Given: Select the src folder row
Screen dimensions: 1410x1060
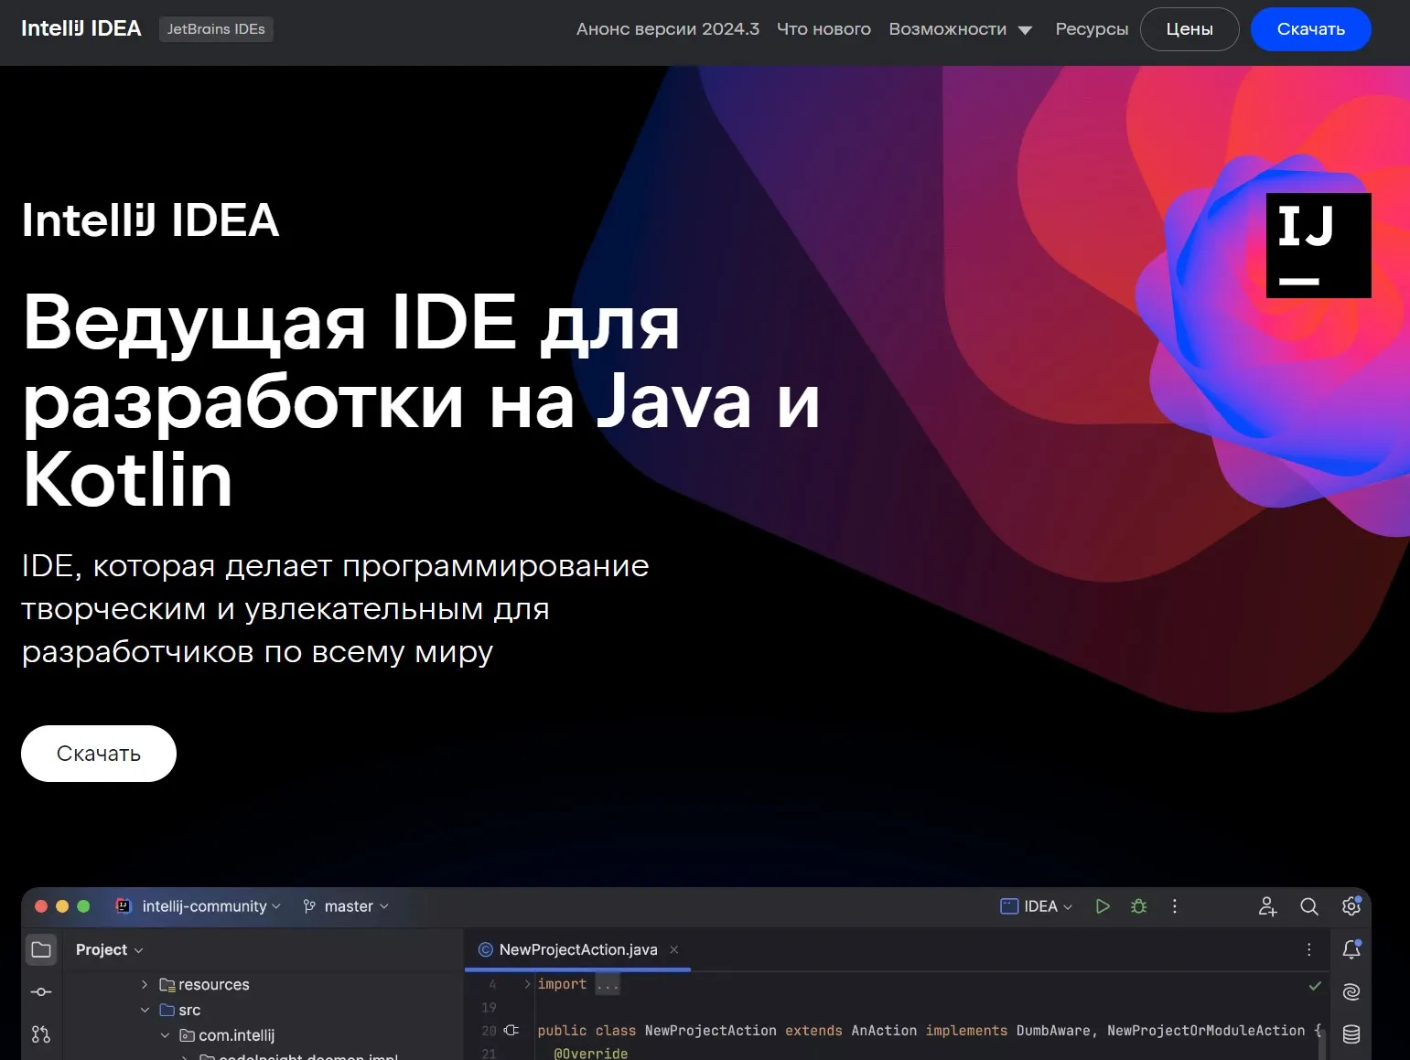Looking at the screenshot, I should [264, 1010].
